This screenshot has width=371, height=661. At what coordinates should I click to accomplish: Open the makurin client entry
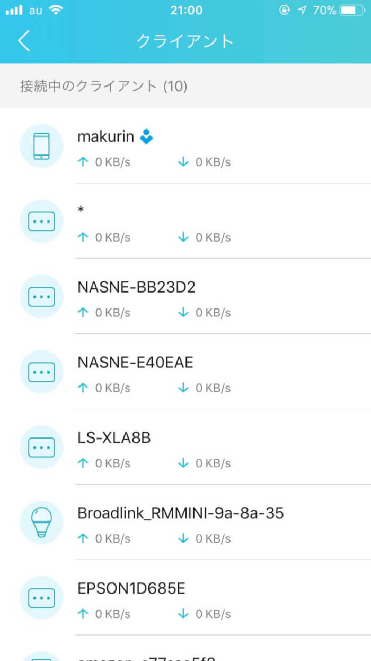[x=185, y=146]
